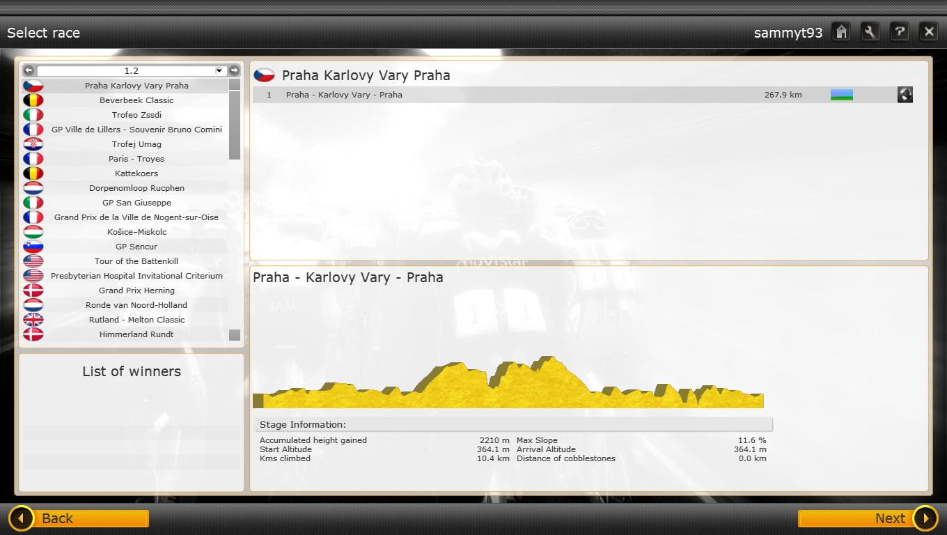Image resolution: width=947 pixels, height=535 pixels.
Task: Select Trofeo Zssdi race
Action: [x=136, y=115]
